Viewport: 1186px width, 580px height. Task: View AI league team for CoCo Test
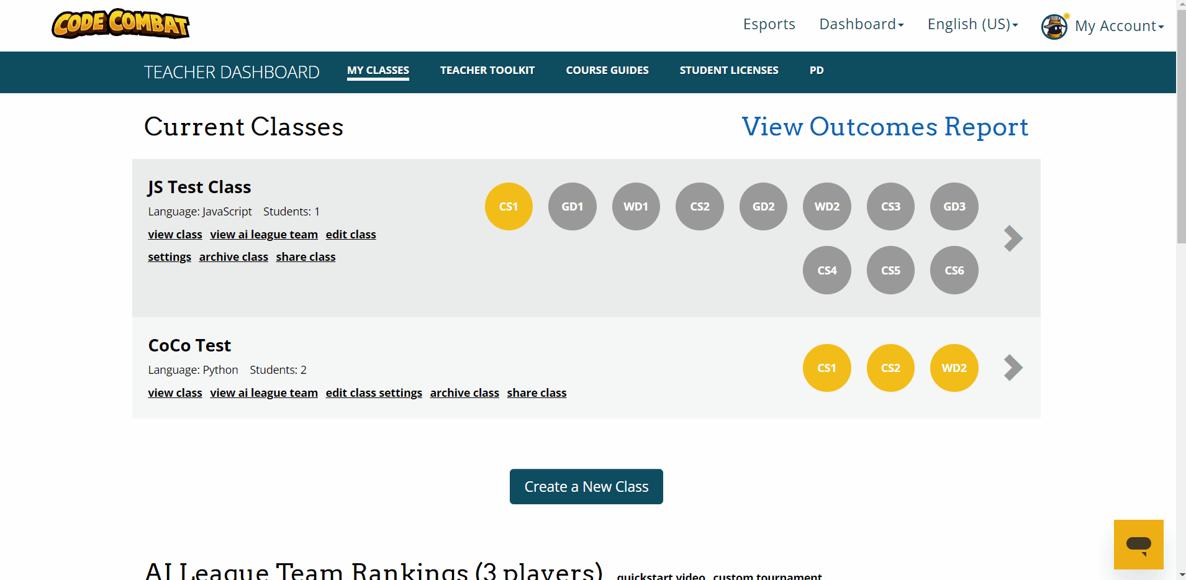point(264,393)
